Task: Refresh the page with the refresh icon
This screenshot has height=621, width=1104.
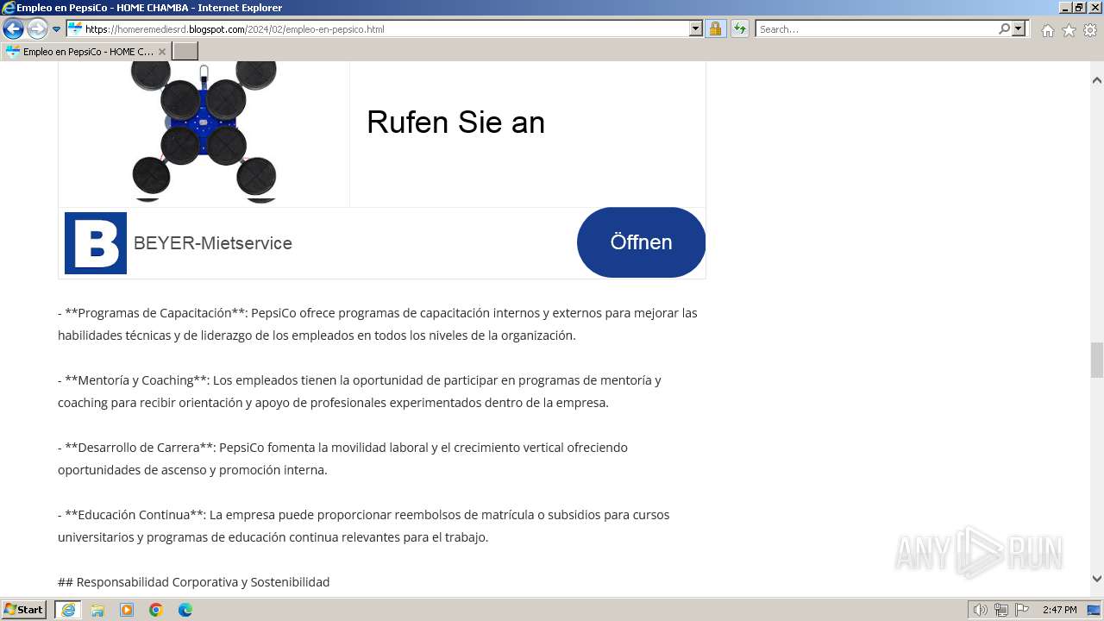Action: 740,29
